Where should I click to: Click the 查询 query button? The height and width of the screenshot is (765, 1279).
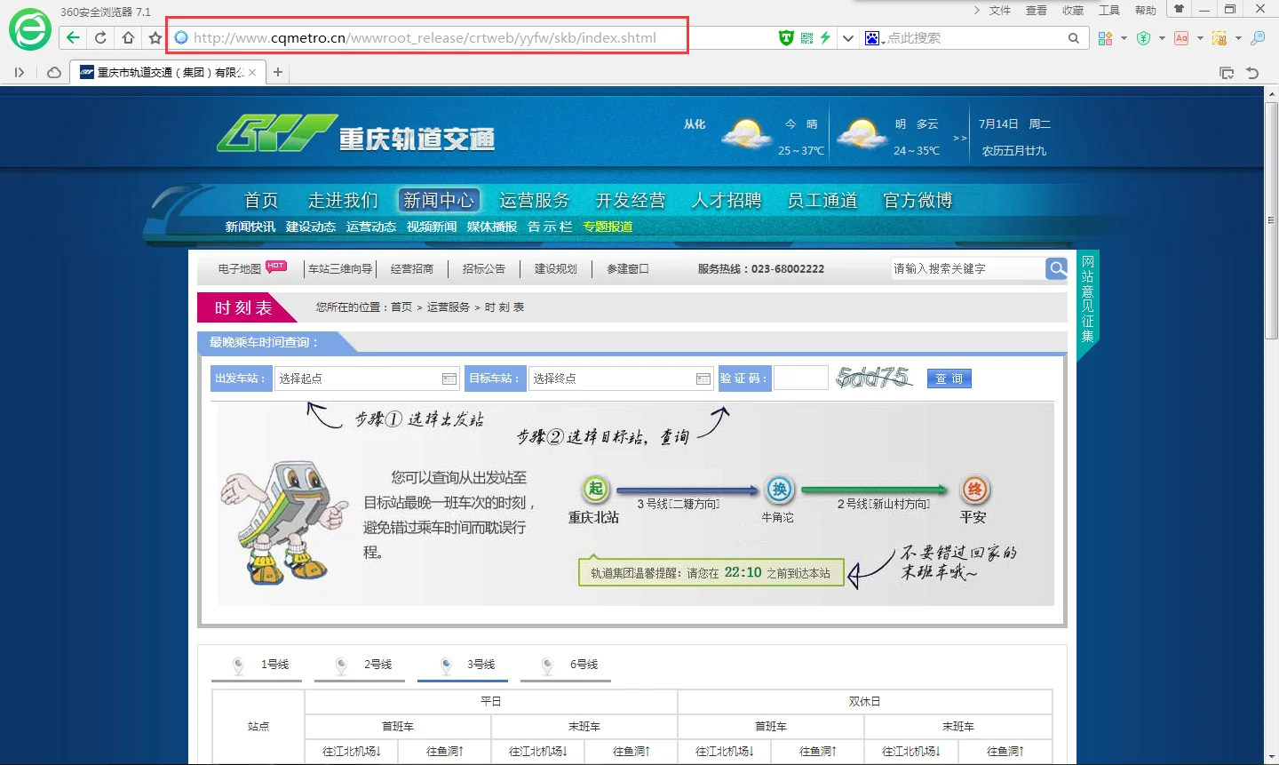[949, 378]
